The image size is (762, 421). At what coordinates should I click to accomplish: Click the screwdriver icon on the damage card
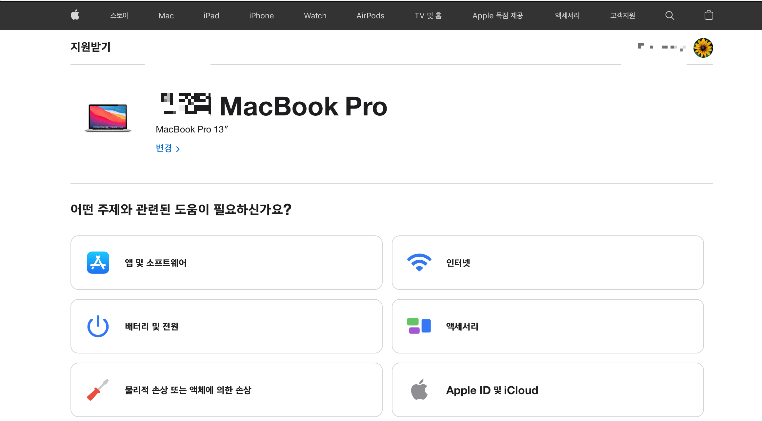coord(97,390)
